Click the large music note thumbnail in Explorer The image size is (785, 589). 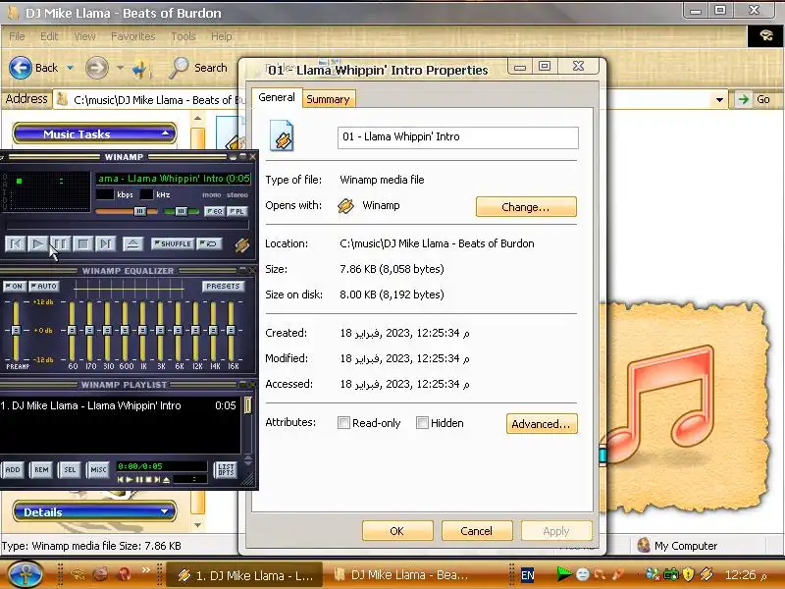click(x=686, y=407)
